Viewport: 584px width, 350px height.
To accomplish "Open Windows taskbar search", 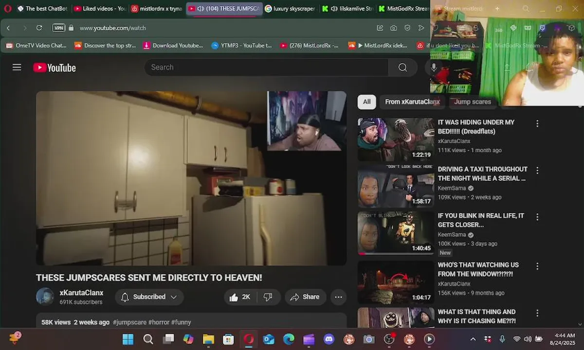I will 148,339.
